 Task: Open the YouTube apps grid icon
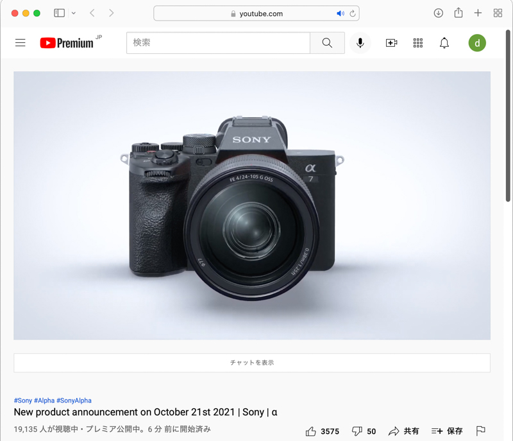coord(418,43)
